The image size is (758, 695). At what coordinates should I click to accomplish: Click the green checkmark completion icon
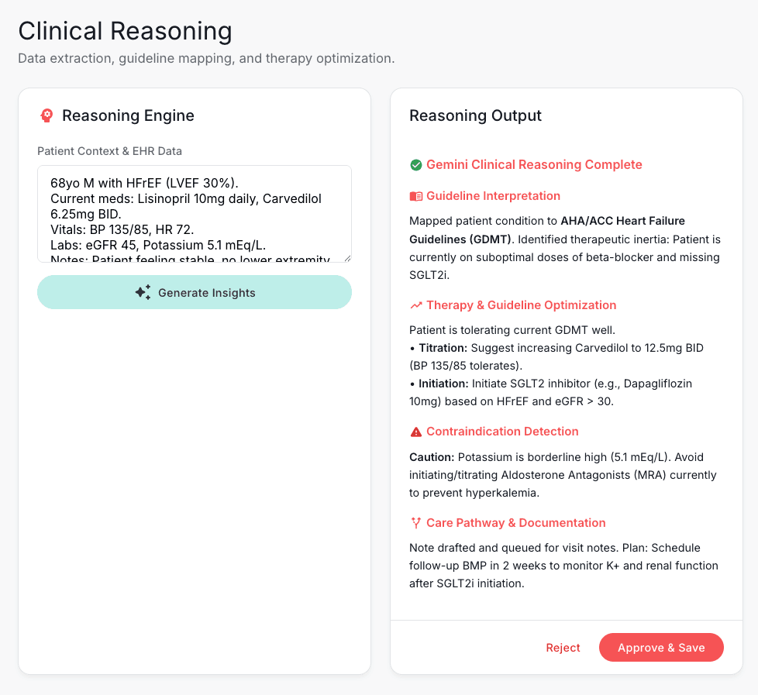415,165
